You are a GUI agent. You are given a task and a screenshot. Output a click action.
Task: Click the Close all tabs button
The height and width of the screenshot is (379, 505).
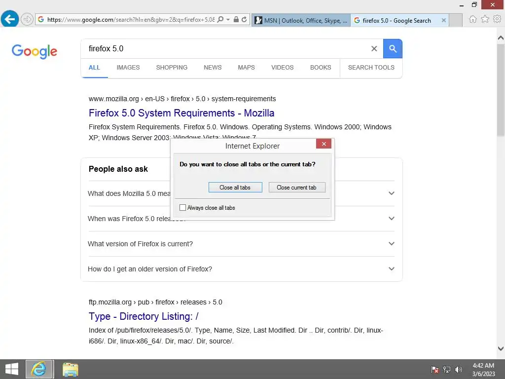pos(235,187)
